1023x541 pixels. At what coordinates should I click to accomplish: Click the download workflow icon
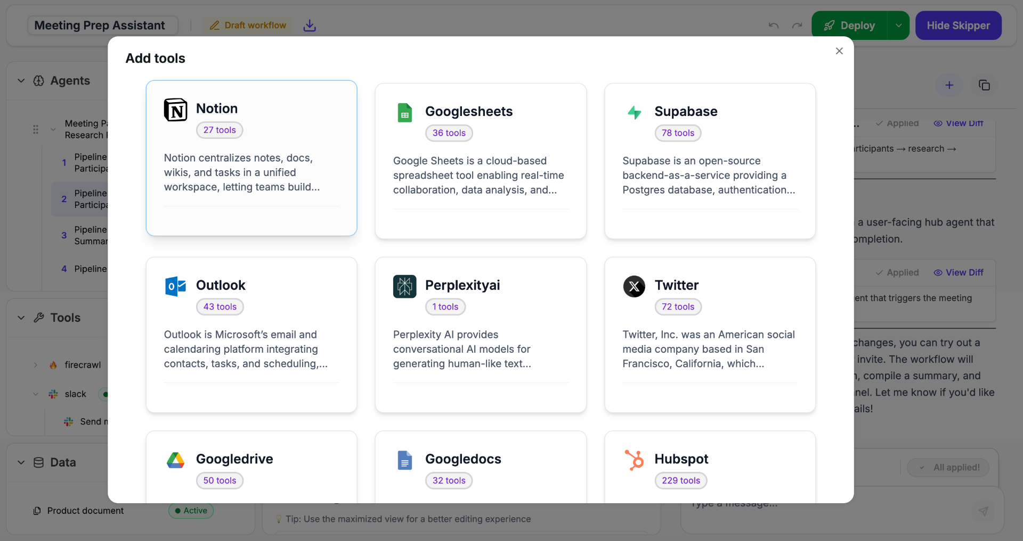pos(309,25)
